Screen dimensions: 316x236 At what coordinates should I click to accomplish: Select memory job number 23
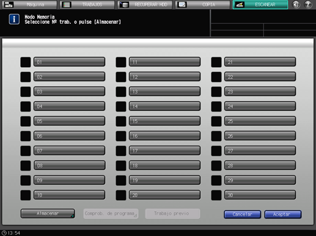coord(260,91)
